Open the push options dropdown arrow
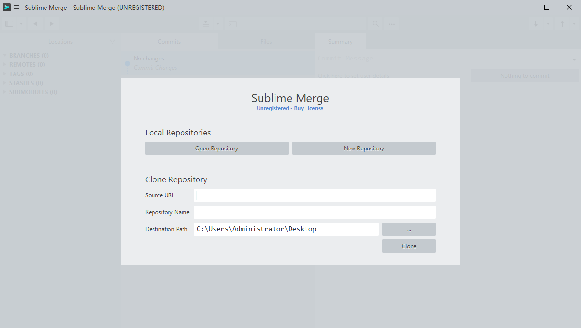The image size is (581, 328). point(574,24)
